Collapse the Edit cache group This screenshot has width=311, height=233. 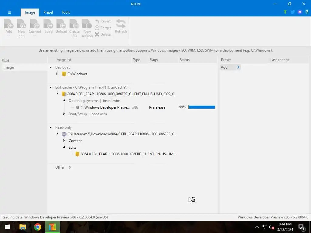click(x=51, y=87)
